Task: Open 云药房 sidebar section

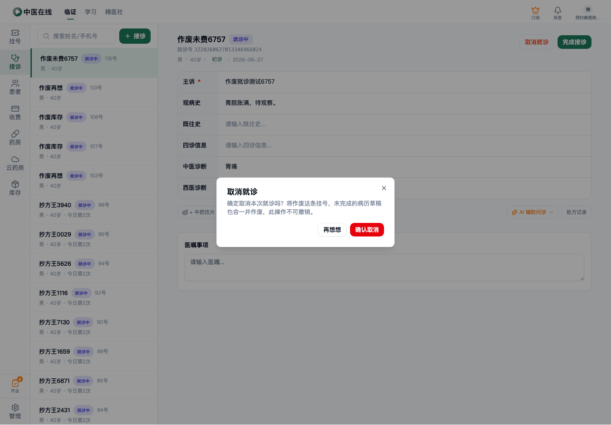Action: 15,163
